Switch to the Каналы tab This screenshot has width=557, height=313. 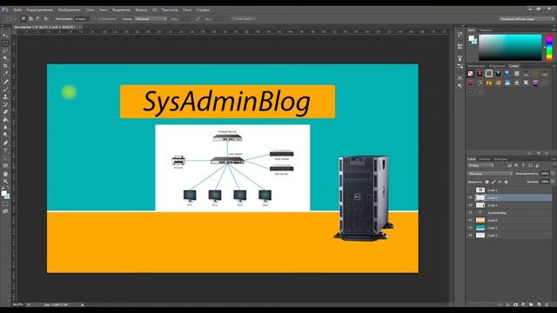(485, 159)
